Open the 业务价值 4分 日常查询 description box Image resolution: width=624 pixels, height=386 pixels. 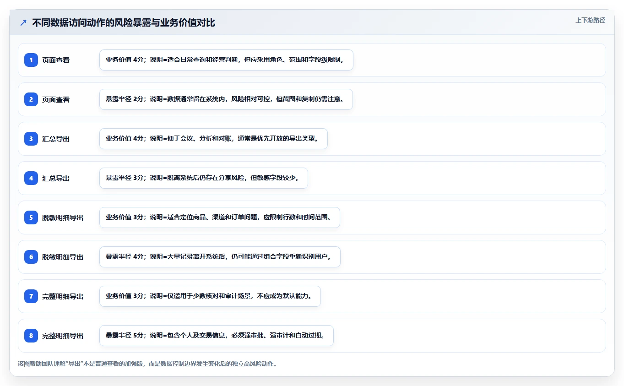point(226,60)
